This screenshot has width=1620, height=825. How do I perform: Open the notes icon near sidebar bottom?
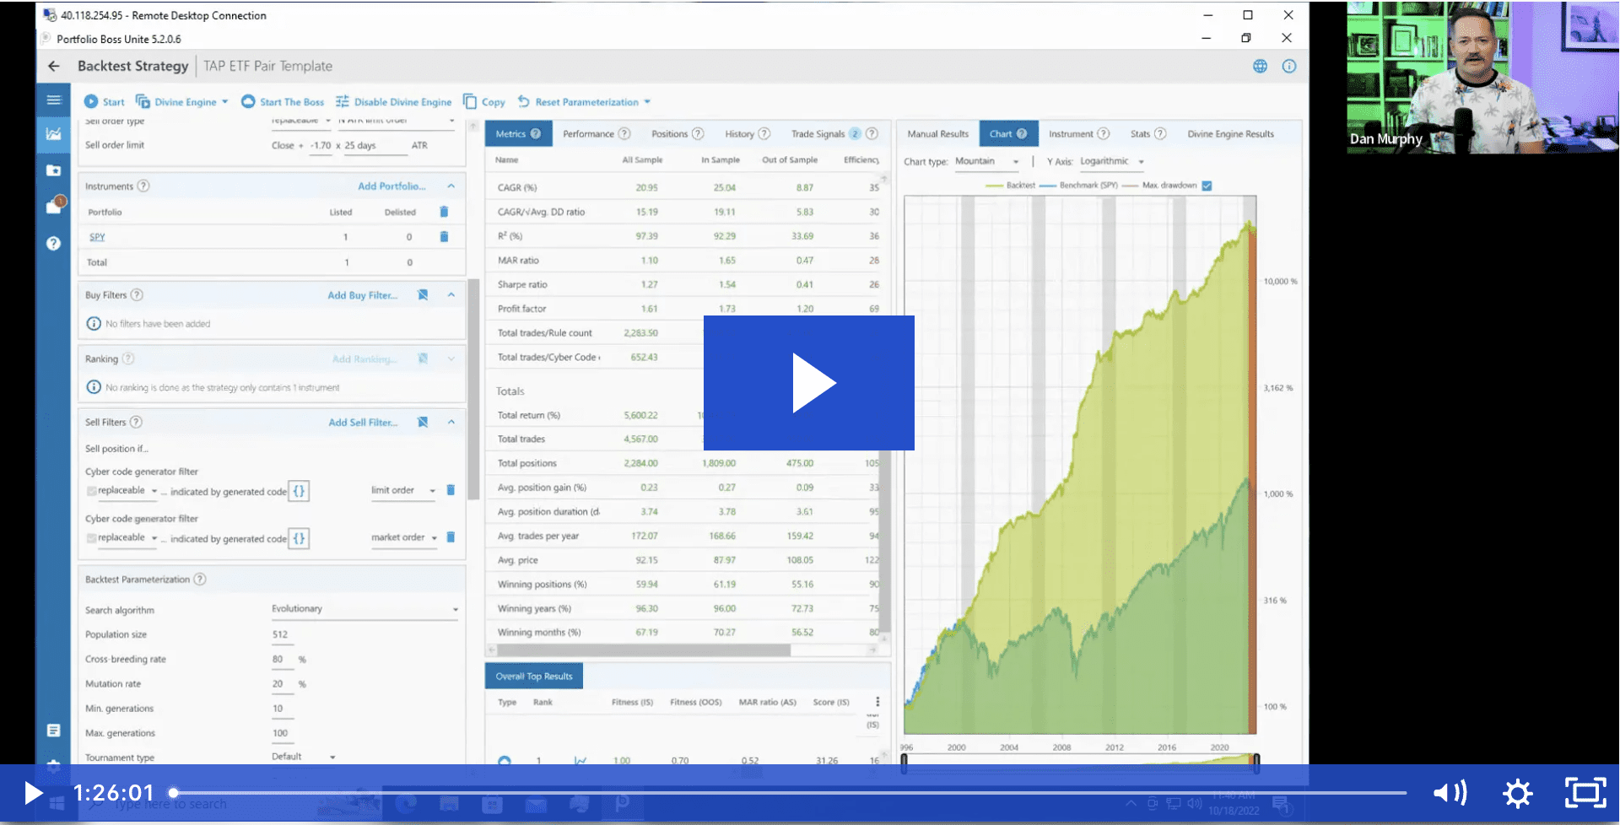pyautogui.click(x=54, y=731)
